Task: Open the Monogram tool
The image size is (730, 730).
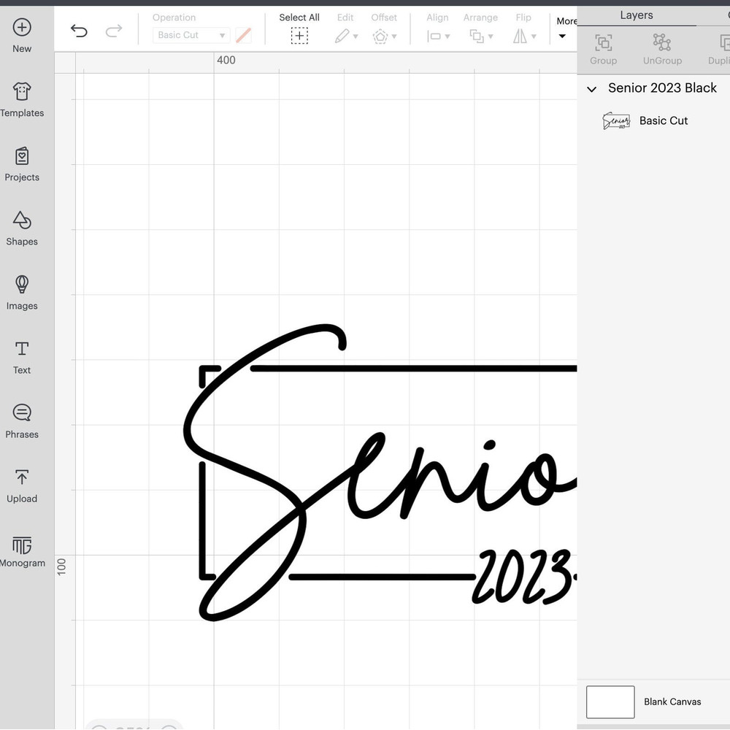Action: [22, 550]
